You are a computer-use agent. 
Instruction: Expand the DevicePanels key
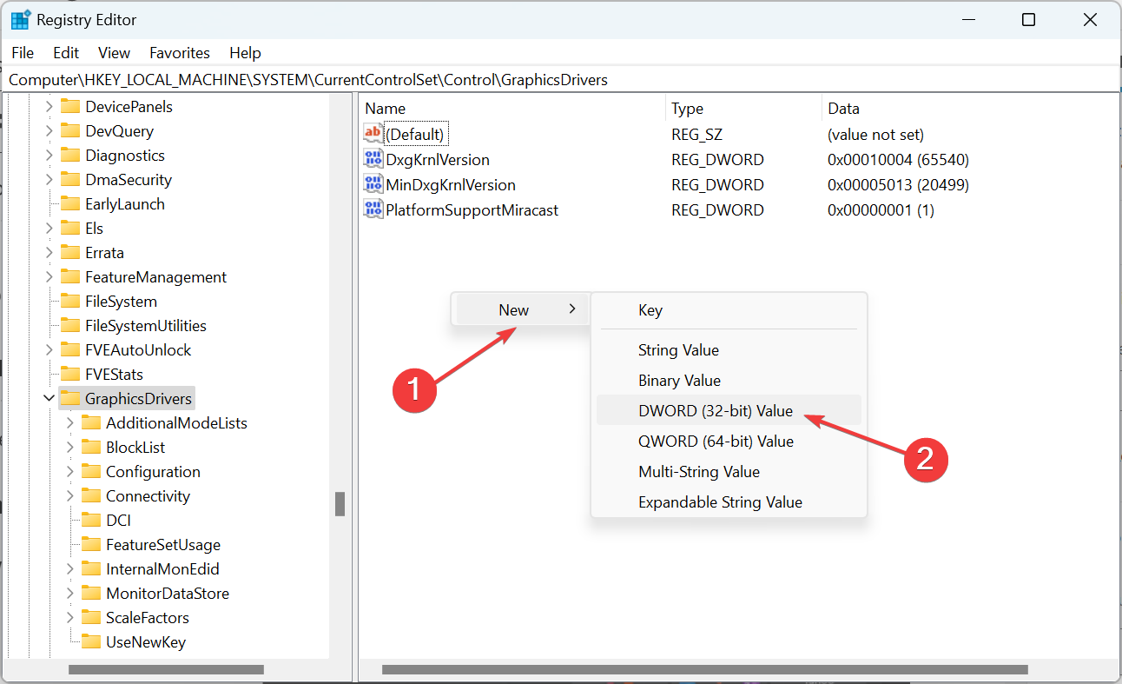coord(49,106)
